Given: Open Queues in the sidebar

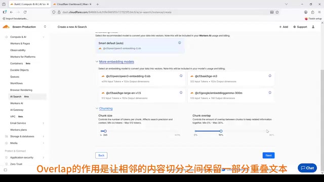Looking at the screenshot, I should tap(15, 77).
